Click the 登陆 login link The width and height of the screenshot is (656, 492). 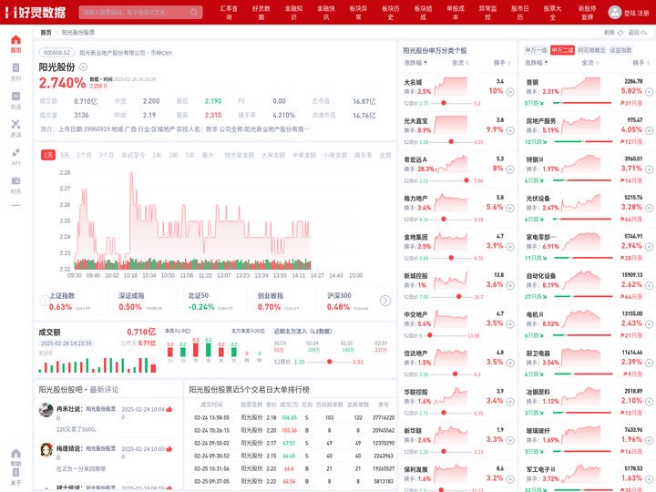point(630,13)
